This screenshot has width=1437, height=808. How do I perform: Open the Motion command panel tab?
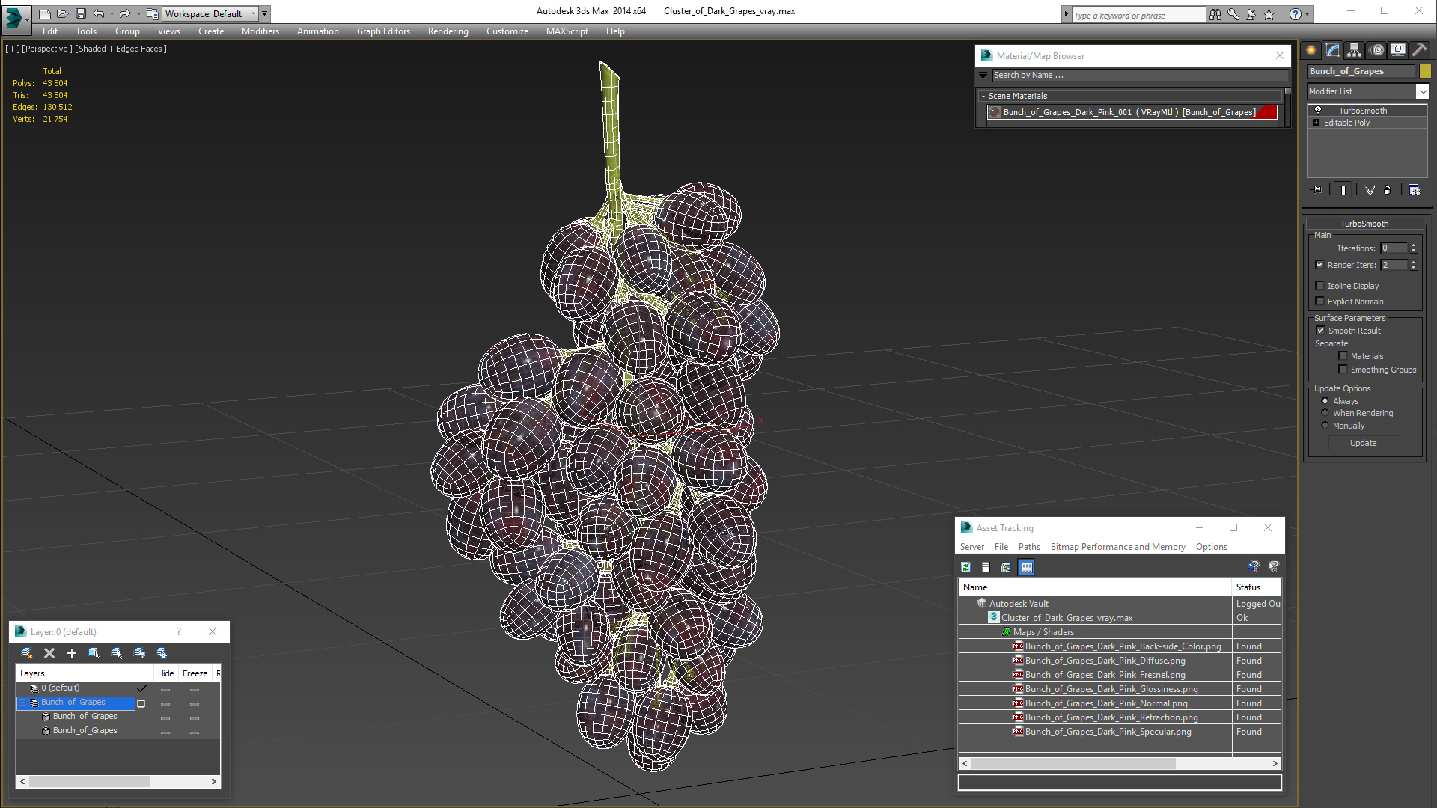1377,50
